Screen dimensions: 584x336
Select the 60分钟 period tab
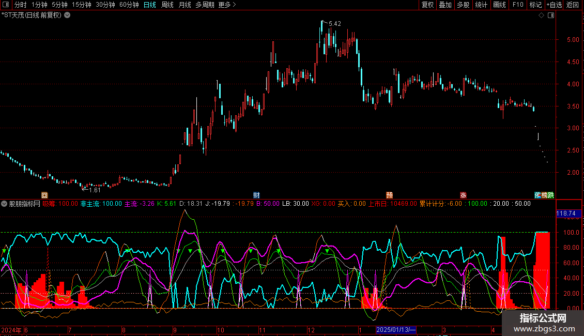129,5
